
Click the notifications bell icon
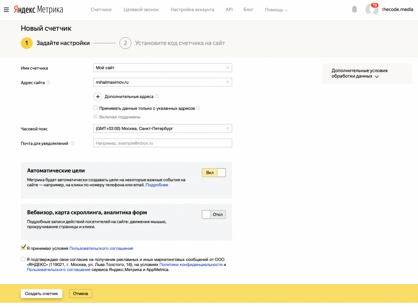(354, 9)
